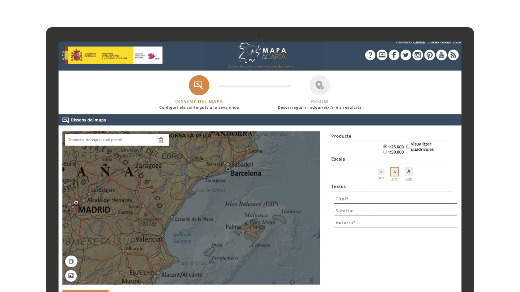This screenshot has height=292, width=520.
Task: Click the Títol text field
Action: [x=395, y=199]
